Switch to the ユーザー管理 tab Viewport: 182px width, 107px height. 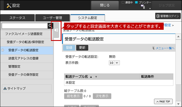52,18
